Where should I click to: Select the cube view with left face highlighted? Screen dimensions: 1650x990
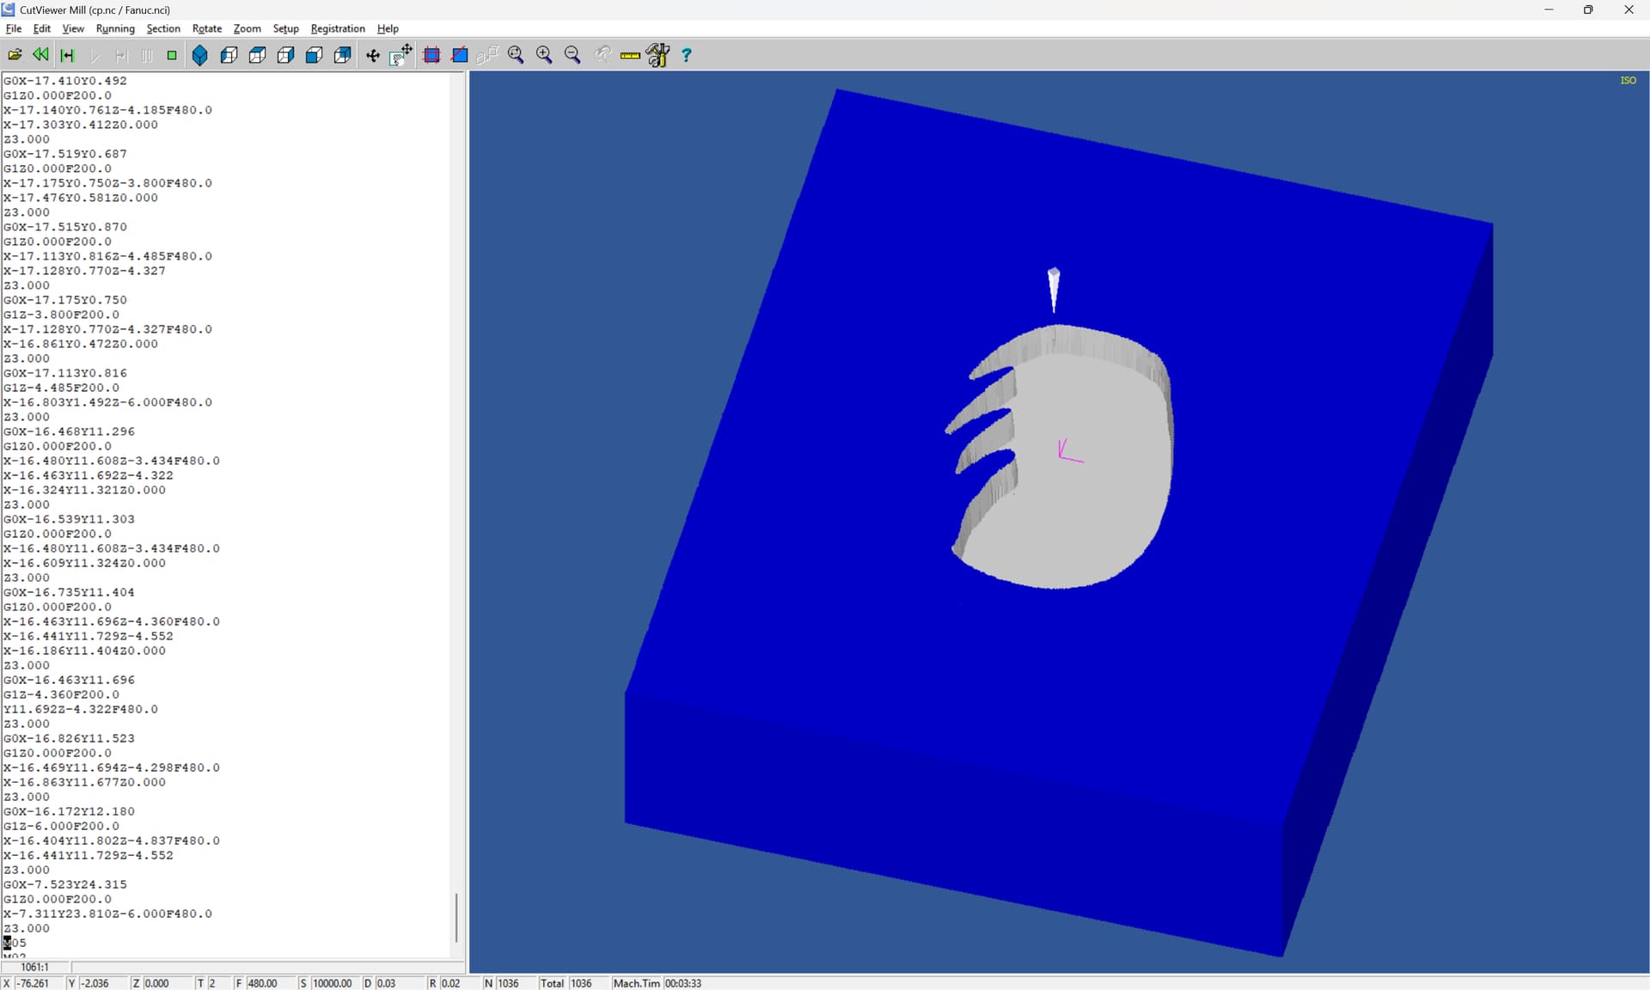pyautogui.click(x=229, y=55)
